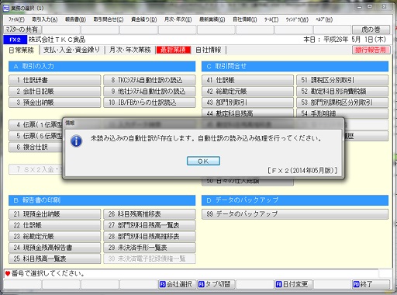This screenshot has width=397, height=295.
Task: Click B 報告書の印刷 section header
Action: [x=102, y=200]
